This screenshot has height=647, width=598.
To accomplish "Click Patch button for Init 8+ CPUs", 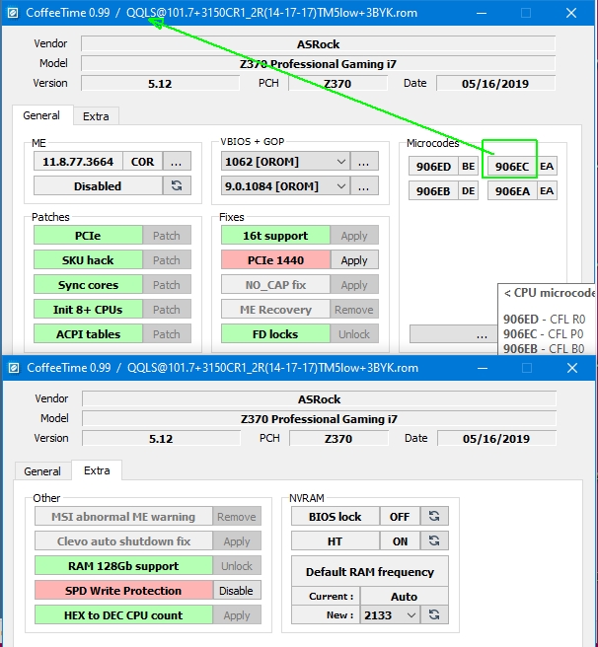I will pos(167,310).
